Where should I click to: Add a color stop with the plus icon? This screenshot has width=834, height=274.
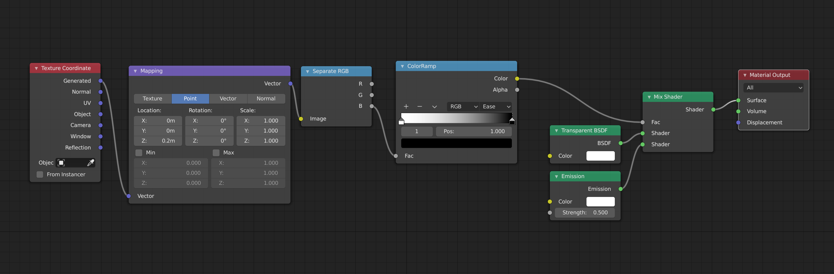click(406, 107)
